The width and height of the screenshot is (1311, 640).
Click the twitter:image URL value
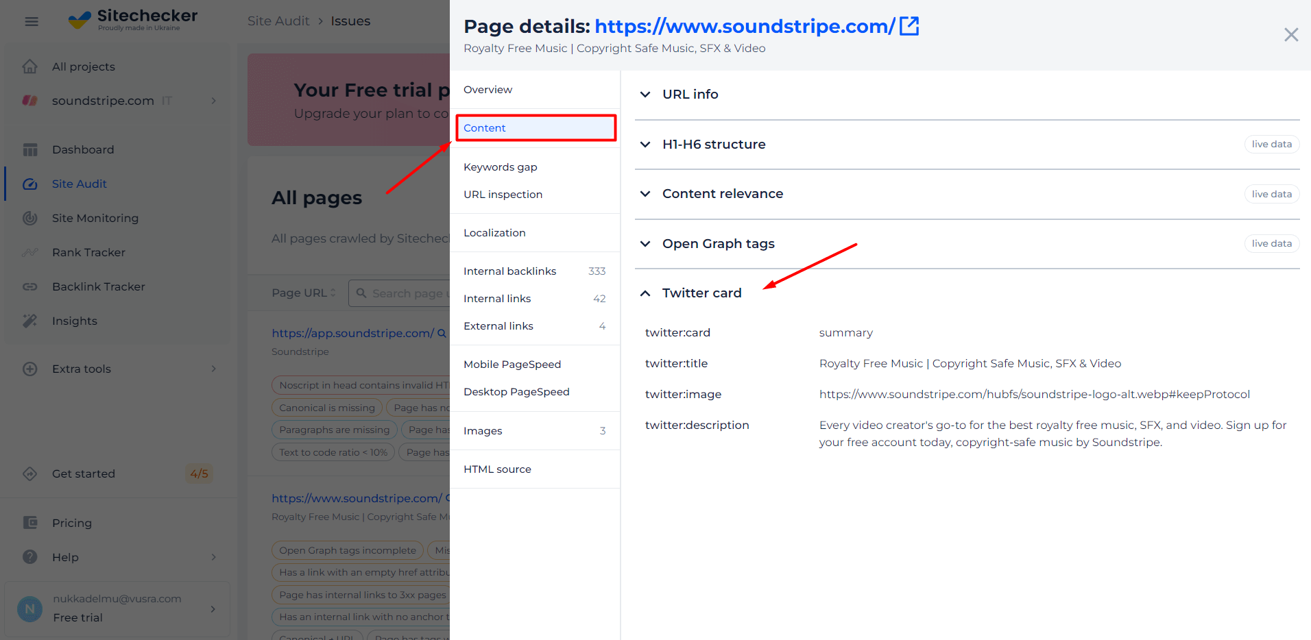(x=1035, y=395)
